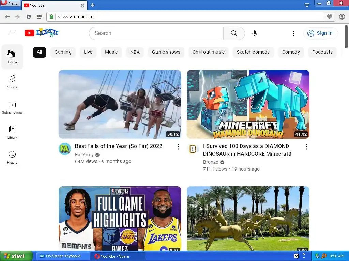Go forward in Opera browser
349x261 pixels.
pyautogui.click(x=18, y=17)
